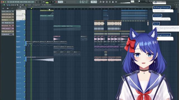This screenshot has width=179, height=100.
Task: Click the pencil icon on the Sidechain track
Action: pos(23,14)
